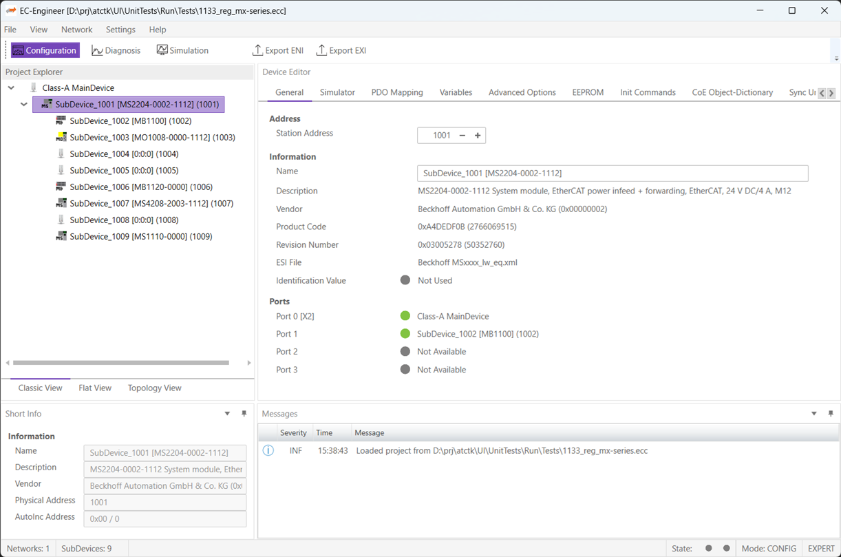
Task: Click the Export EXI toolbar button
Action: (x=341, y=50)
